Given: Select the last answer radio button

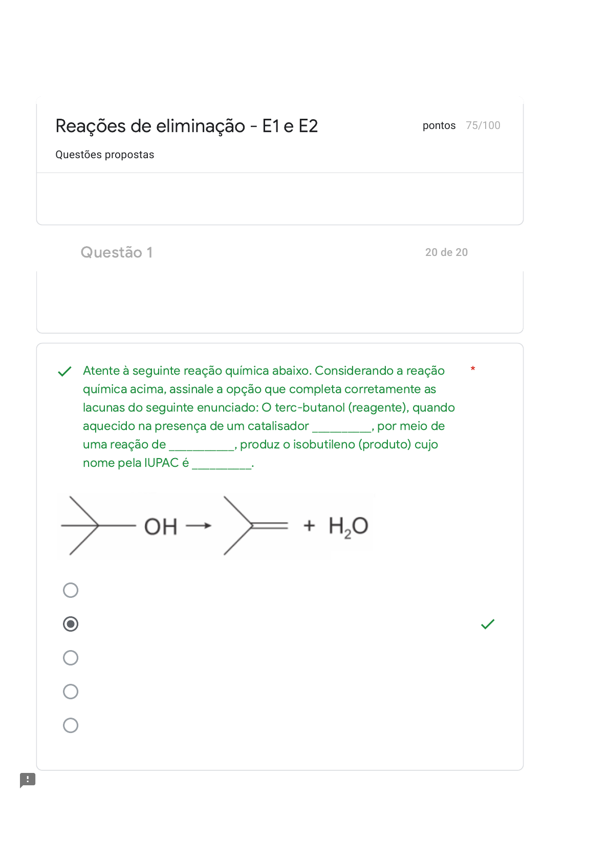Looking at the screenshot, I should (71, 725).
